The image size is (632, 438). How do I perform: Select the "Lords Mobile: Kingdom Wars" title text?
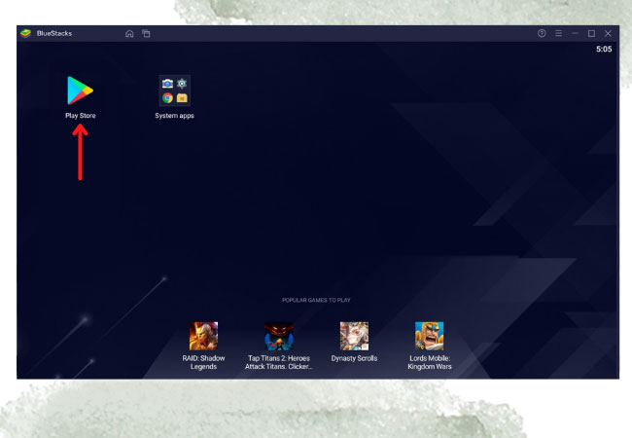coord(429,362)
